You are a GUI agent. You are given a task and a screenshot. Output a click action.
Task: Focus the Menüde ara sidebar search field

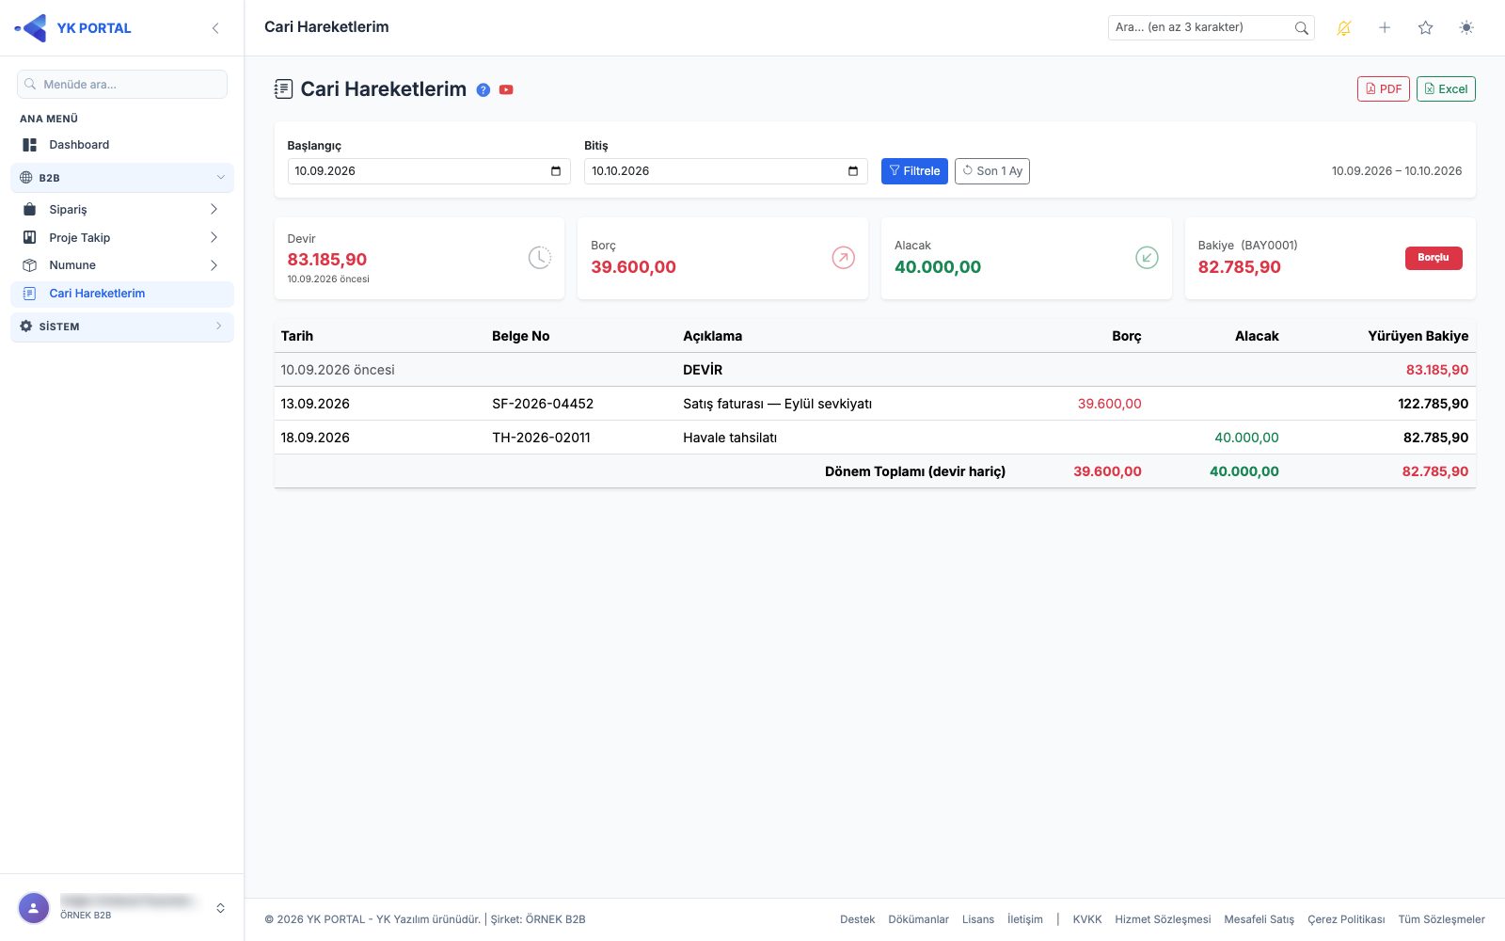pyautogui.click(x=122, y=85)
